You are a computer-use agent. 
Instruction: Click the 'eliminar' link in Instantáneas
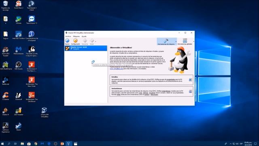pyautogui.click(x=146, y=93)
